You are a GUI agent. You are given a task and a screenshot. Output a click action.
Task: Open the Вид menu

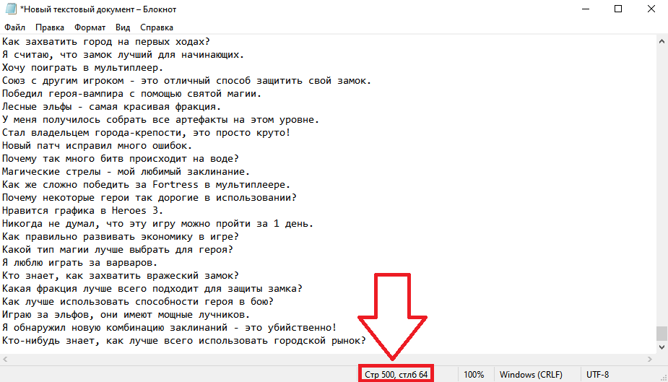tap(123, 27)
